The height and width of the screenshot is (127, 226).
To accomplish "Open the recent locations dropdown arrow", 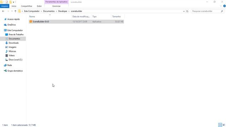I will pos(12,11).
